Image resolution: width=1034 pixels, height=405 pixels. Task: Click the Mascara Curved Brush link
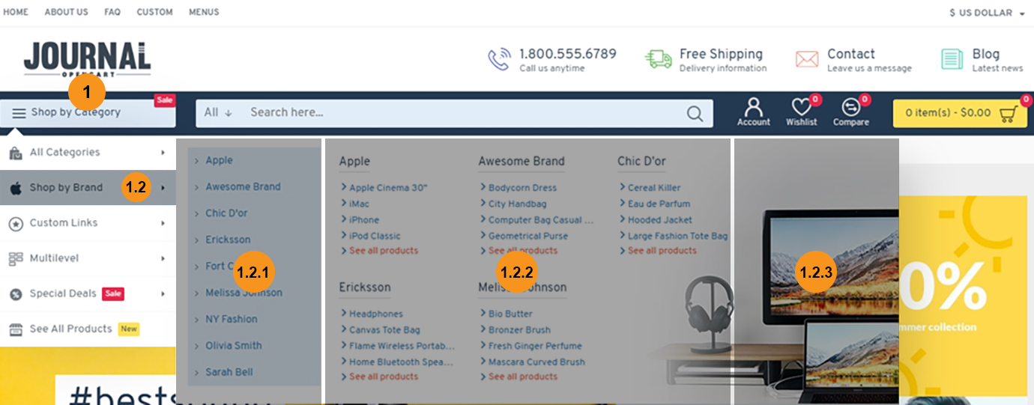pos(536,362)
